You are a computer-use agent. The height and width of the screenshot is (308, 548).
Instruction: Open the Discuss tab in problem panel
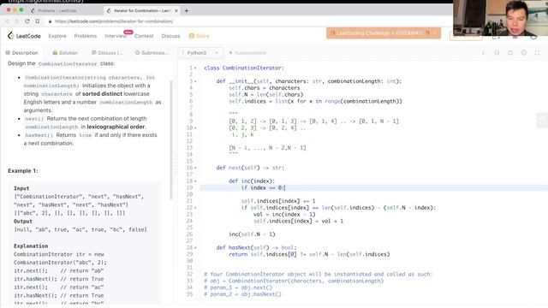[x=107, y=53]
